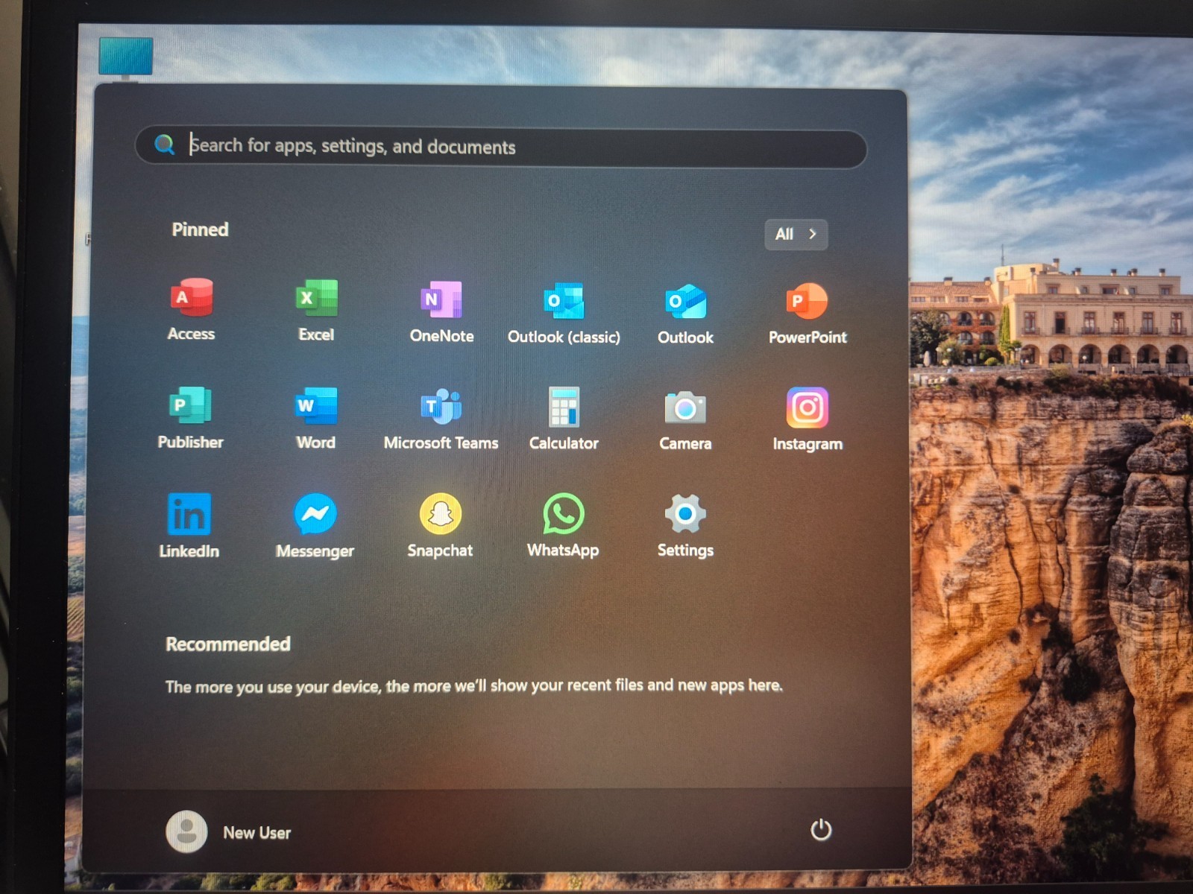Launch PowerPoint

pos(808,314)
